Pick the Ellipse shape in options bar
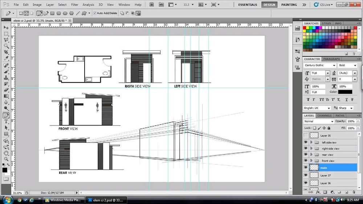This screenshot has height=204, width=363. (x=65, y=13)
